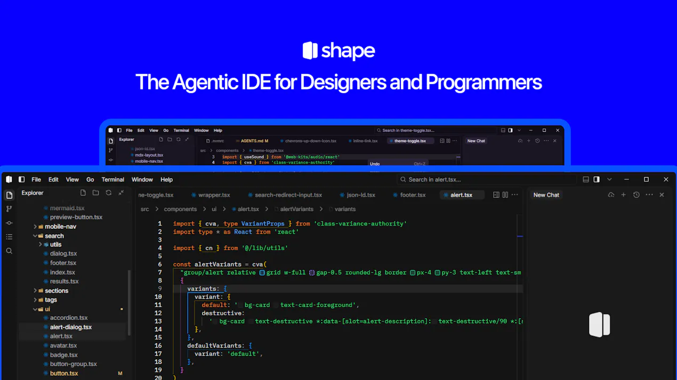Open the source control branch icon

pos(9,209)
